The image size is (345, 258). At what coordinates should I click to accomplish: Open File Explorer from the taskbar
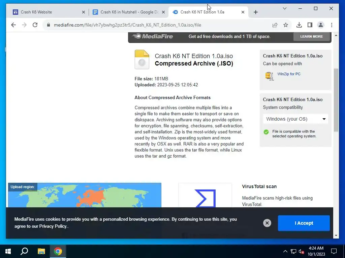click(x=41, y=251)
